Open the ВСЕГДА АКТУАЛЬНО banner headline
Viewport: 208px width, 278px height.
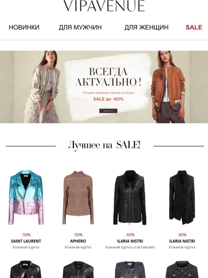pos(108,77)
